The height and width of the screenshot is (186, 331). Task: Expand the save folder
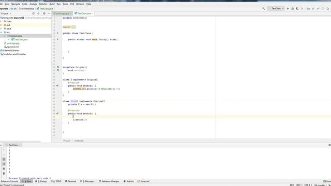[x=1, y=29]
